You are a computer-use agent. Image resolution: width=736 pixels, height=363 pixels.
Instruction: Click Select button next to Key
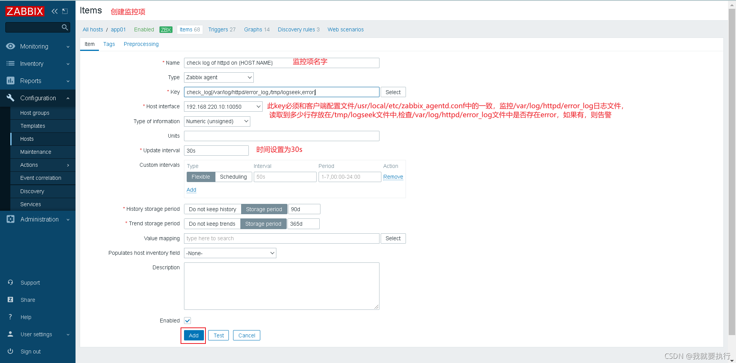[x=393, y=92]
